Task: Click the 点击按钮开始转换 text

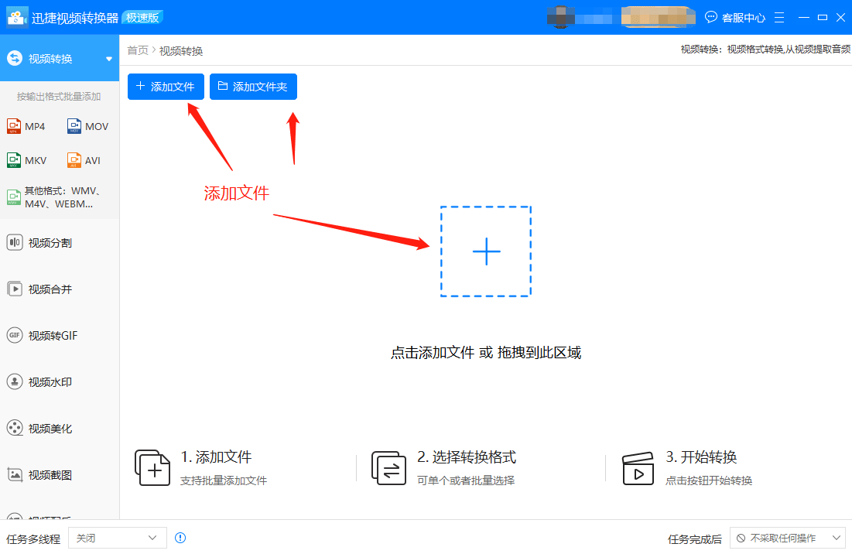Action: tap(709, 480)
